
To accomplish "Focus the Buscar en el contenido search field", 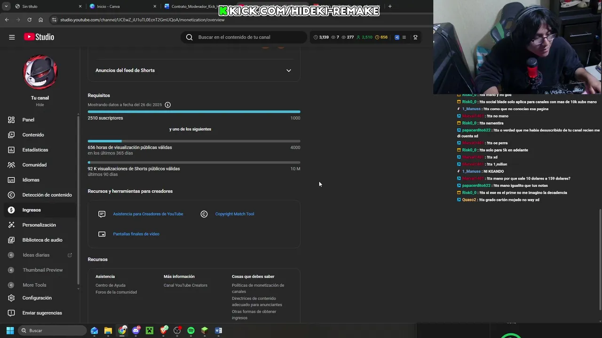I will [245, 37].
